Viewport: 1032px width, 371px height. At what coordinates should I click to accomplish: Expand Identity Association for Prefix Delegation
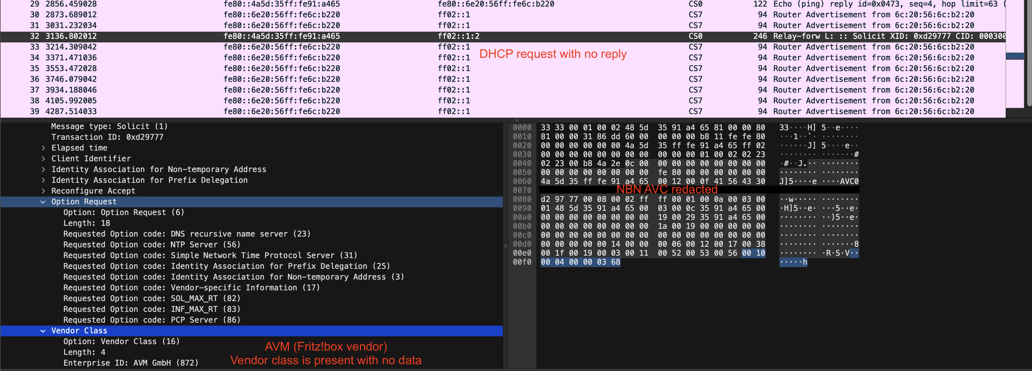click(x=43, y=180)
